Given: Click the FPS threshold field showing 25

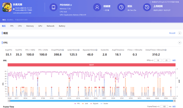Looking at the screenshot, I should pyautogui.click(x=166, y=60).
